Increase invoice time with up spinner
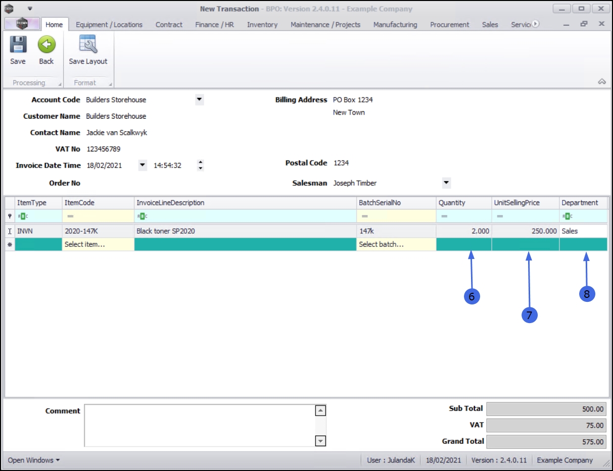Image resolution: width=613 pixels, height=471 pixels. click(201, 163)
